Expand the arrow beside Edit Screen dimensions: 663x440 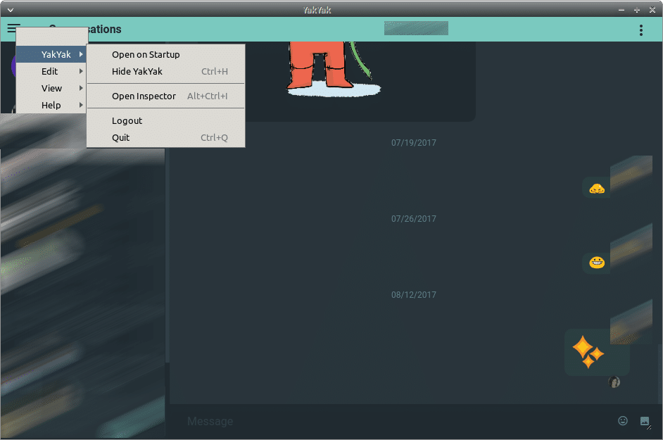tap(81, 71)
